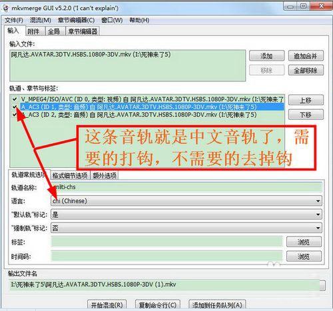Click the mkvmerge GUI title bar icon
This screenshot has width=333, height=311.
tap(5, 8)
